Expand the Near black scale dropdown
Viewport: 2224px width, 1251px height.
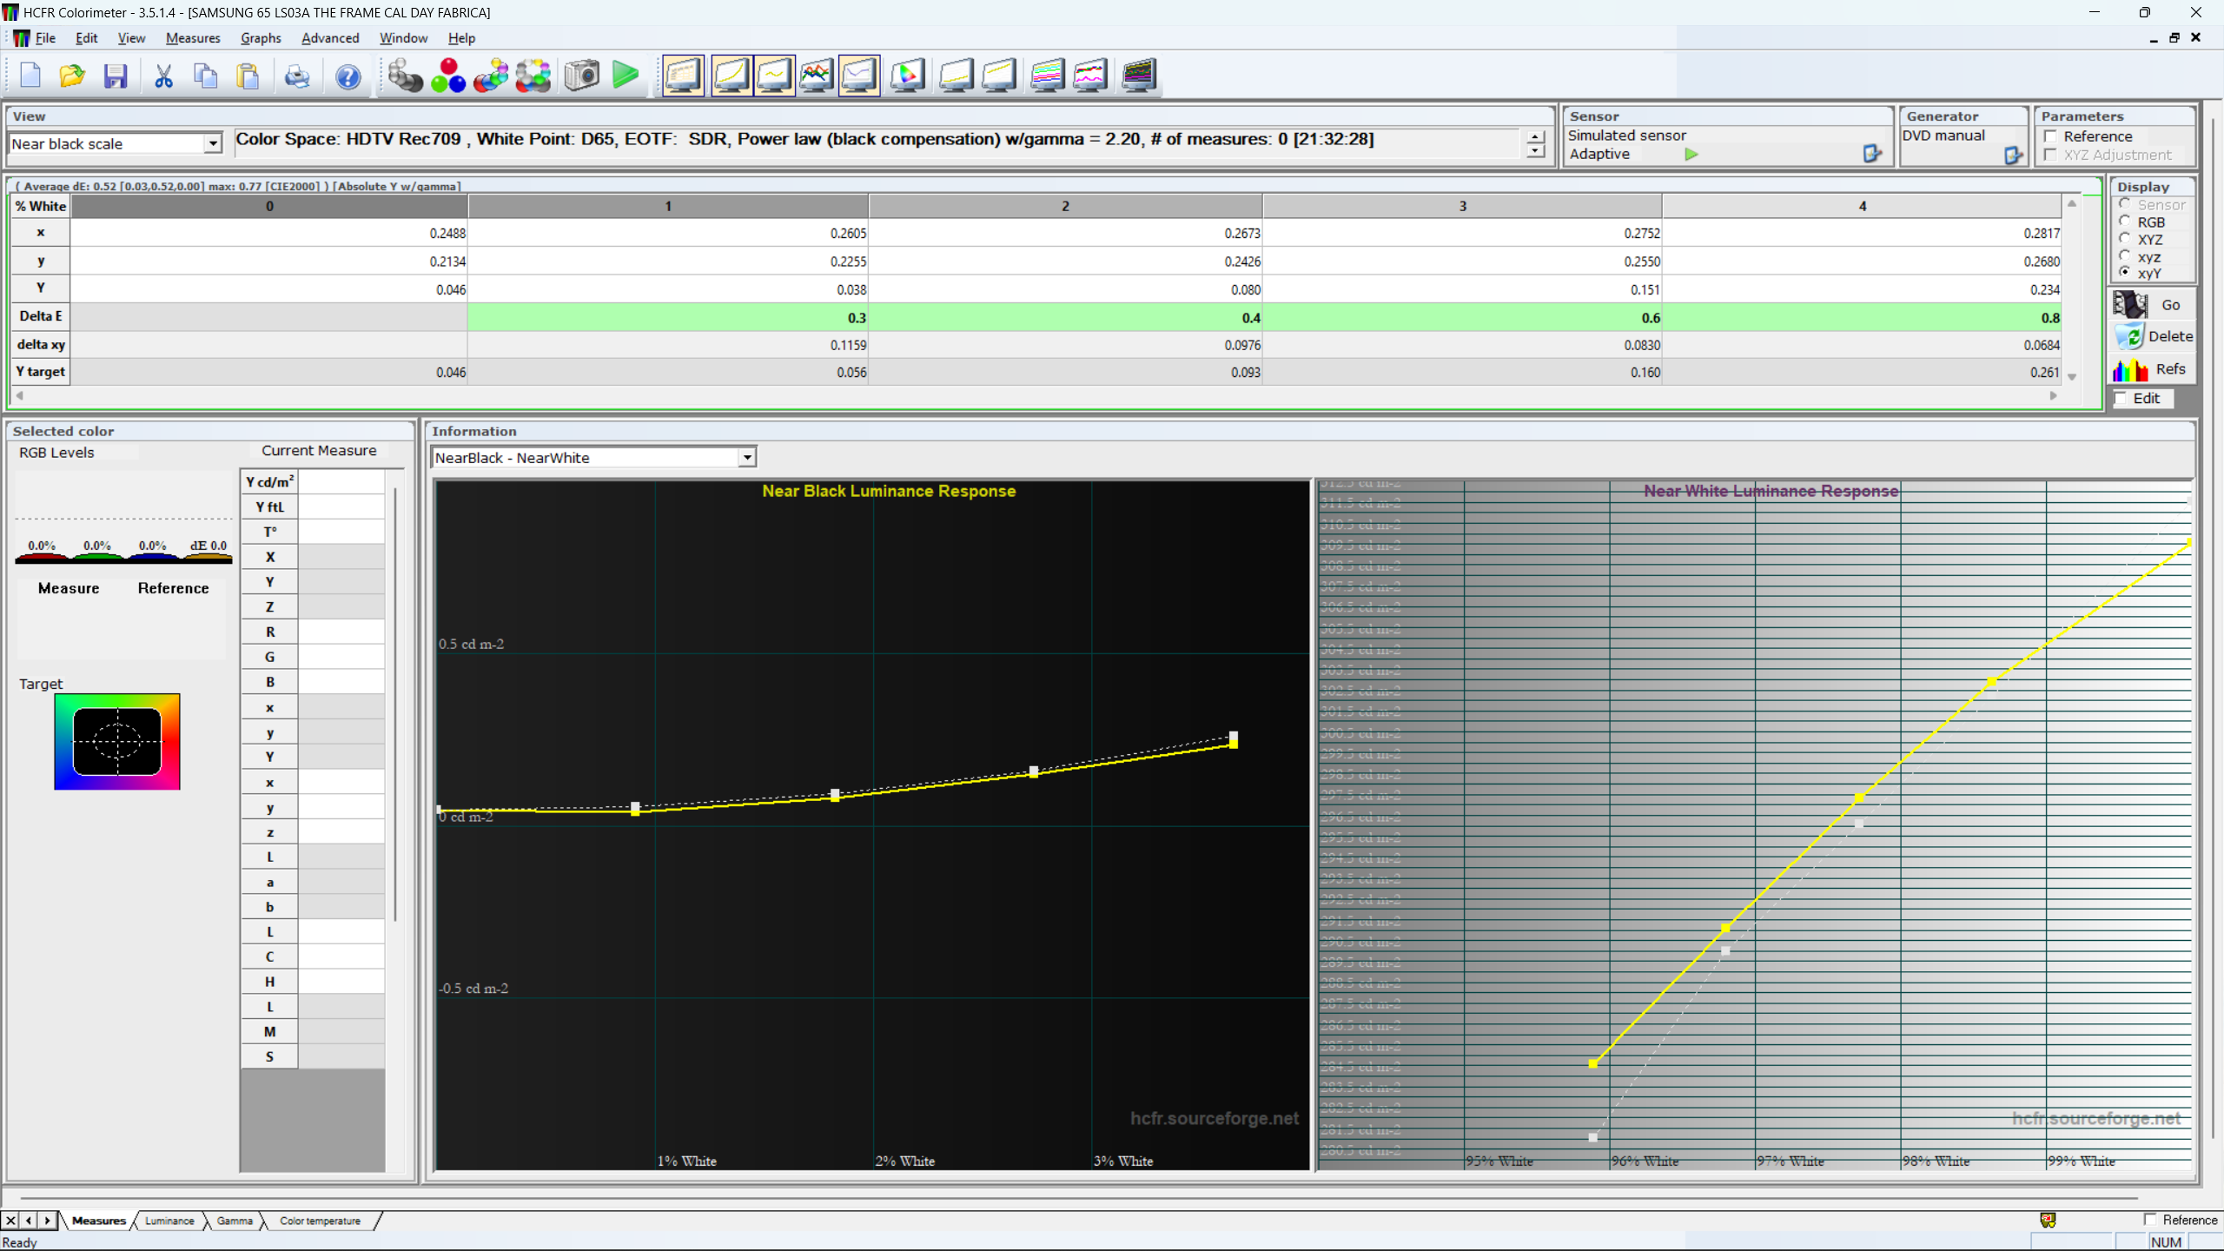point(213,144)
